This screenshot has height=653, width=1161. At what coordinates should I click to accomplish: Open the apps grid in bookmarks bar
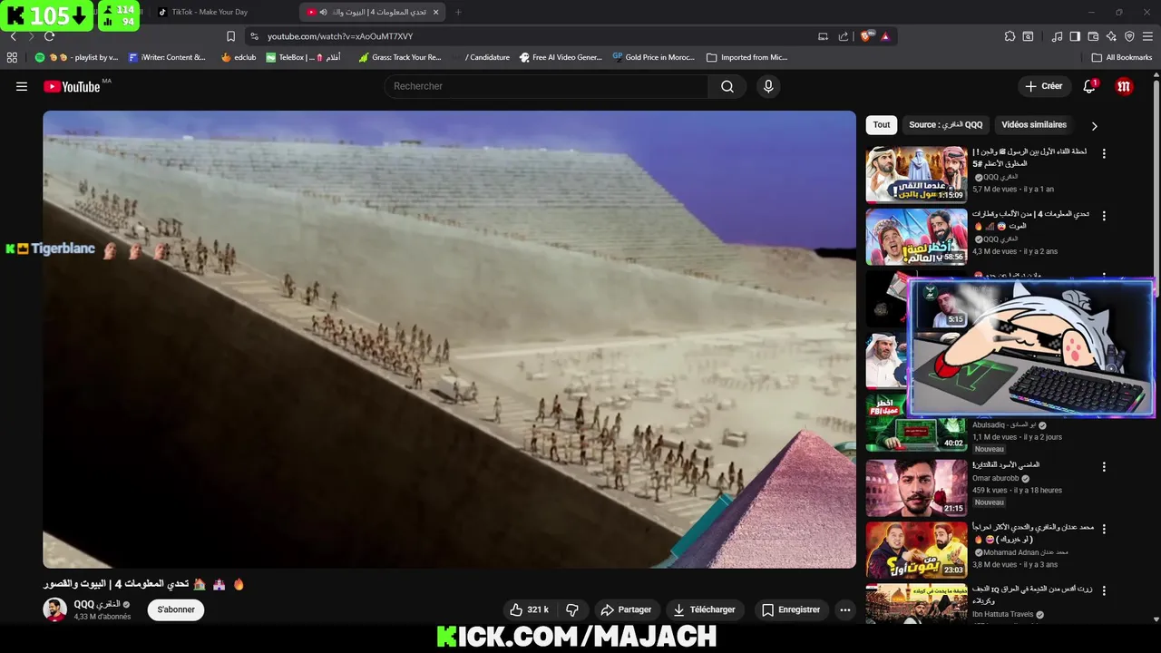[12, 57]
